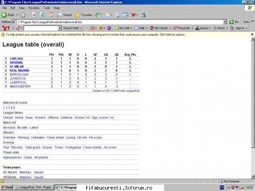The image size is (255, 191).
Task: Click the Windows Start button
Action: coord(6,187)
